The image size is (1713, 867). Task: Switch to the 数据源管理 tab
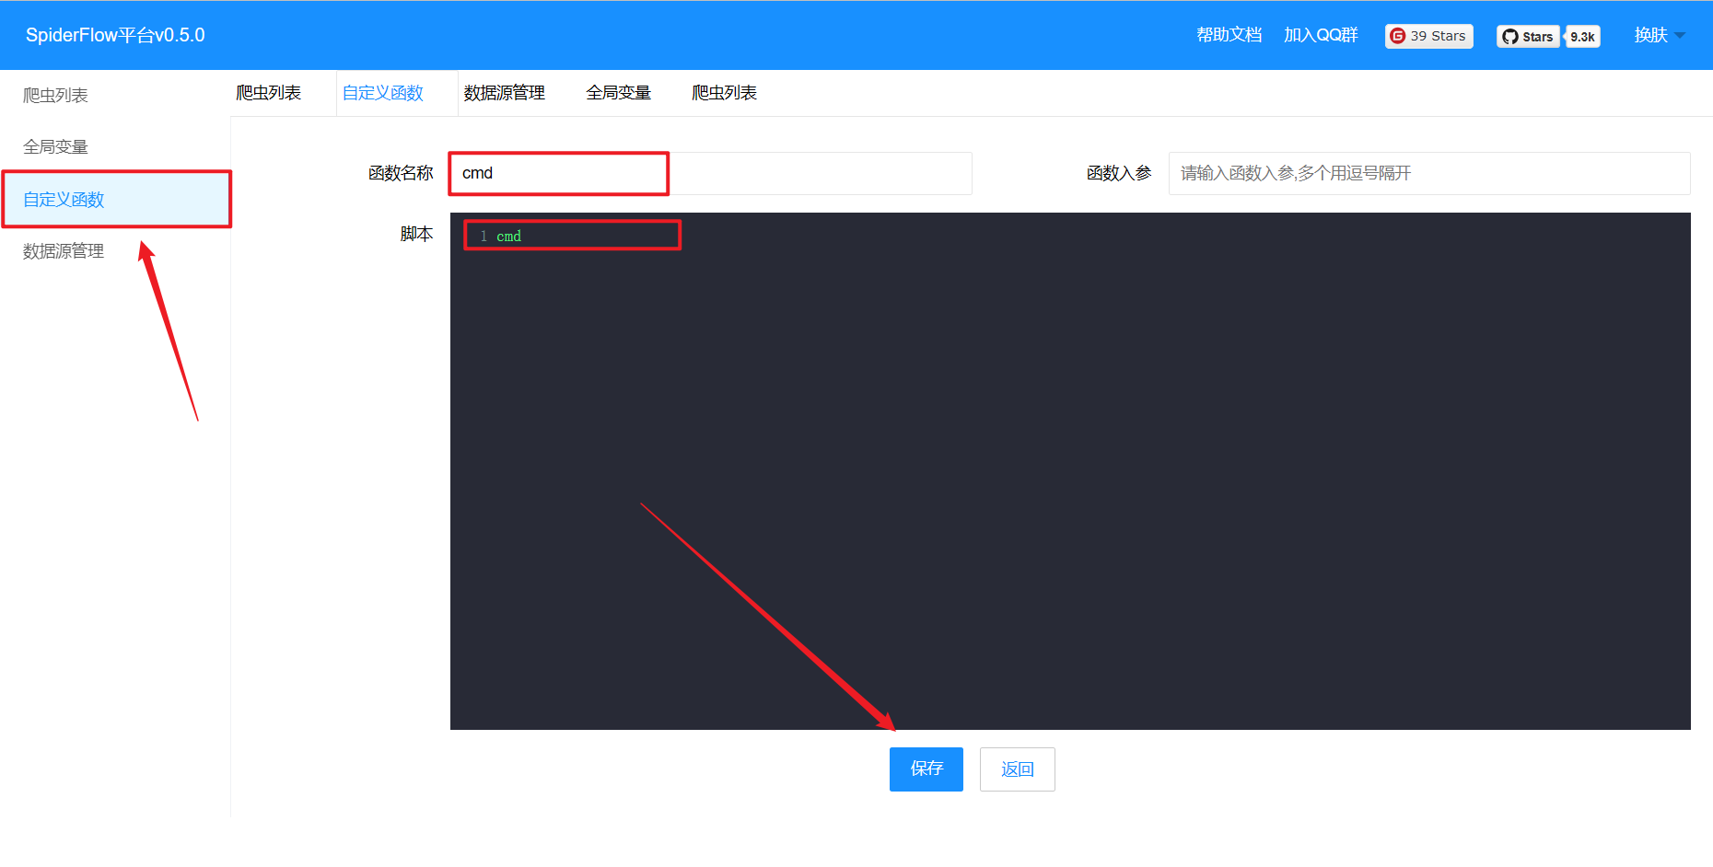pyautogui.click(x=504, y=92)
